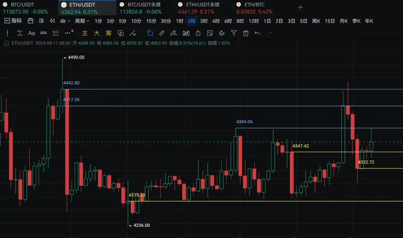
Task: Select the 季K timeframe
Action: (356, 21)
